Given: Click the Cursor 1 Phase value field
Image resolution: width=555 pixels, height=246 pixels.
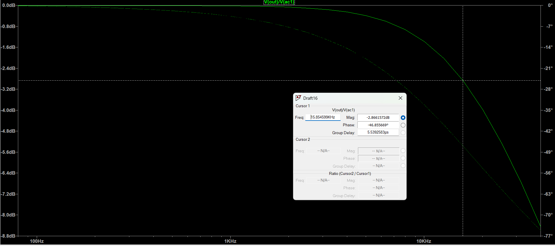Looking at the screenshot, I should (x=378, y=125).
